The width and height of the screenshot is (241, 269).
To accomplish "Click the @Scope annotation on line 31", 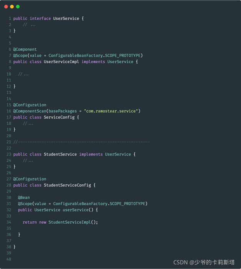I will (25, 204).
